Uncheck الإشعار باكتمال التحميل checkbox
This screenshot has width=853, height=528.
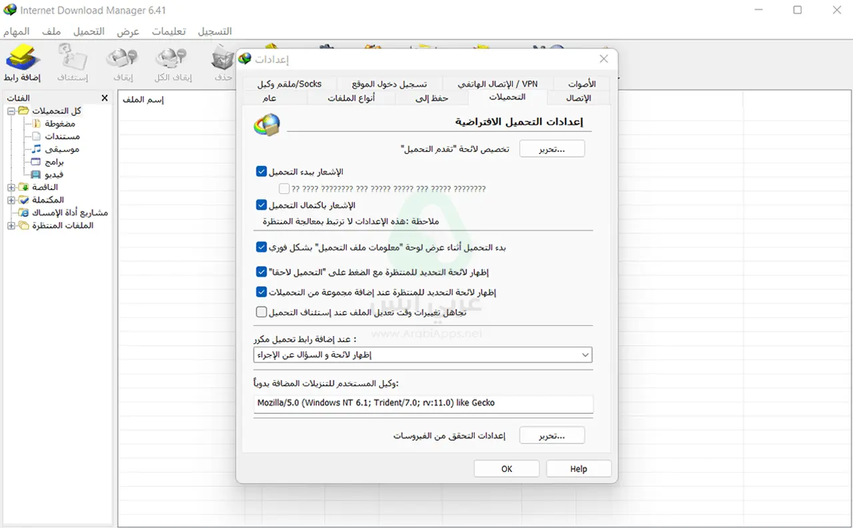261,205
